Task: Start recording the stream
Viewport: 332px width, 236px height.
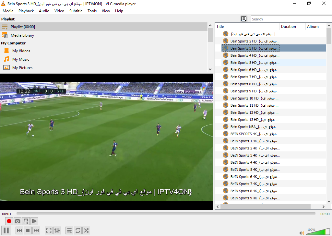Action: click(9, 221)
